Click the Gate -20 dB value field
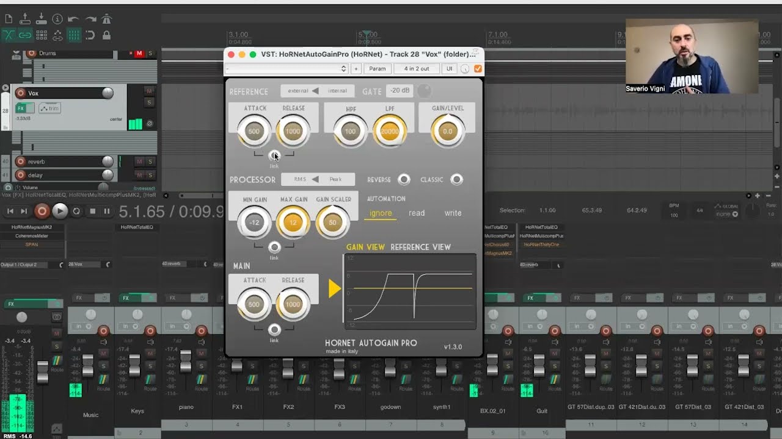The image size is (782, 439). pos(400,91)
